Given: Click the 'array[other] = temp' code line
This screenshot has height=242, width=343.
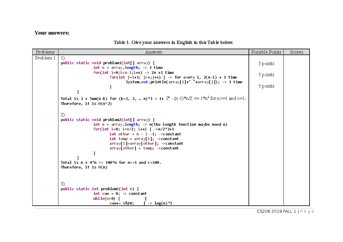Looking at the screenshot, I should click(144, 148).
